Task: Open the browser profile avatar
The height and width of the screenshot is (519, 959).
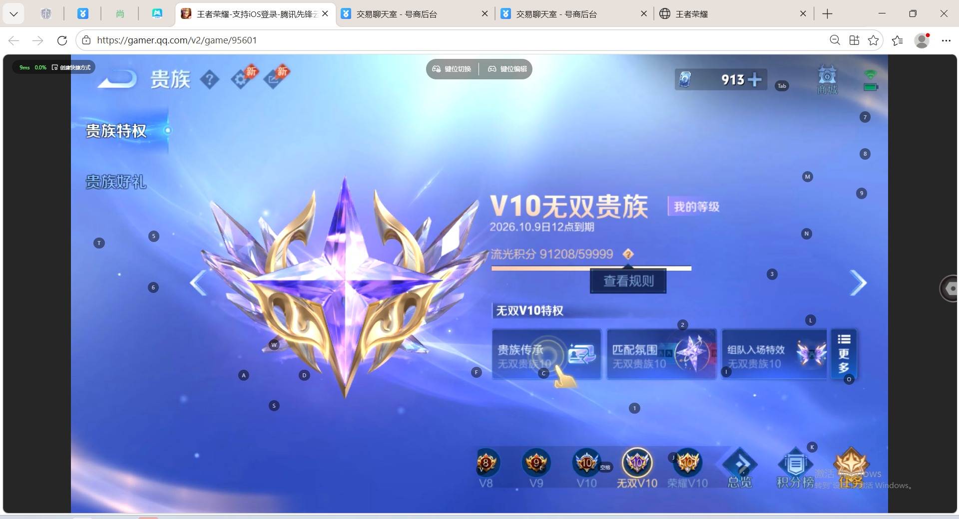Action: coord(922,40)
